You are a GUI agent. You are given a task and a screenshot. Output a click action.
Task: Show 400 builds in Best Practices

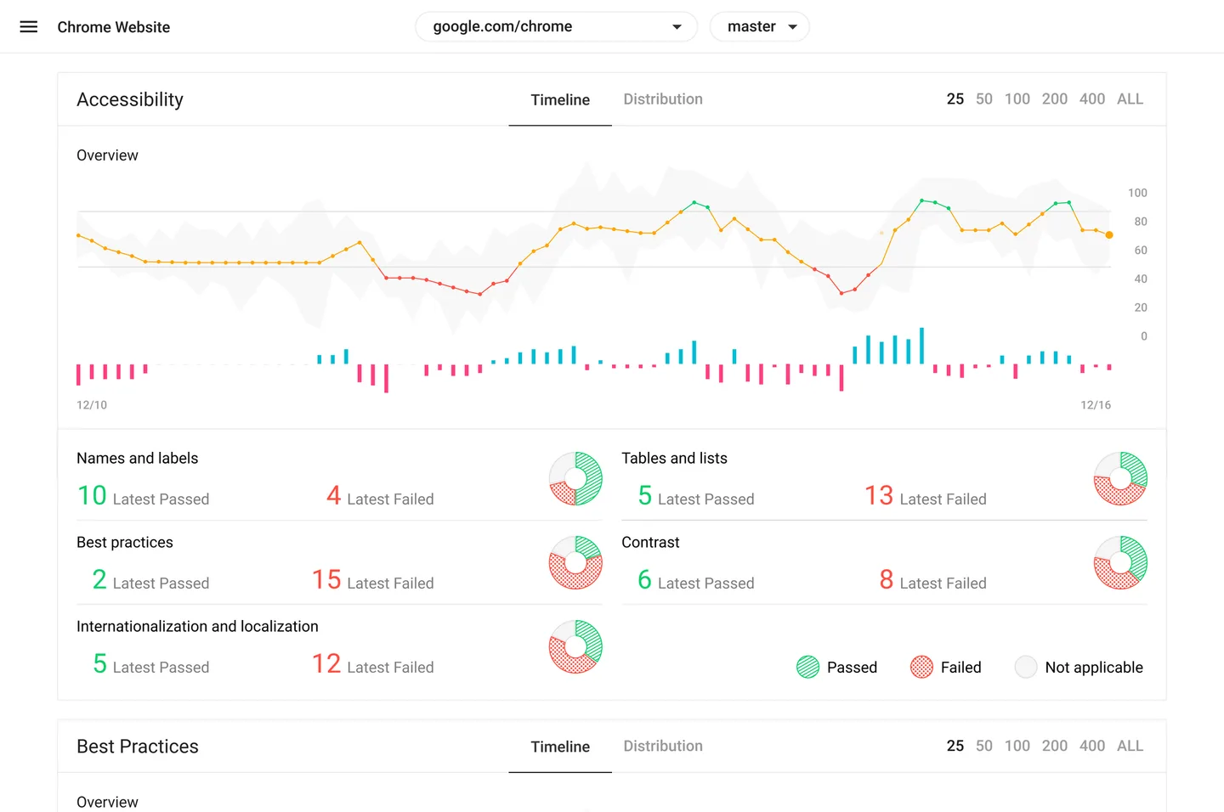(1092, 747)
